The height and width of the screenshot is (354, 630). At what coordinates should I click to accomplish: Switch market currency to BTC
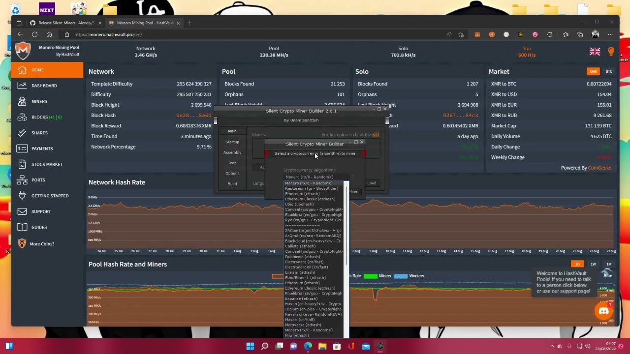(609, 71)
